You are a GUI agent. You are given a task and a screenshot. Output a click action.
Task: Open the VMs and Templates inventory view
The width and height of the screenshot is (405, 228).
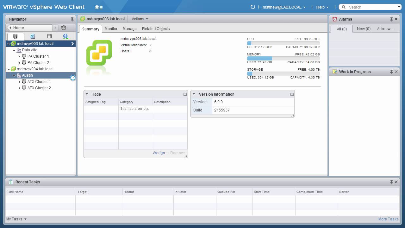click(32, 36)
